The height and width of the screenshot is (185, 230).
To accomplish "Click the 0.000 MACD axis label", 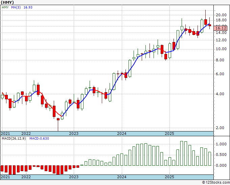I will tap(221, 165).
